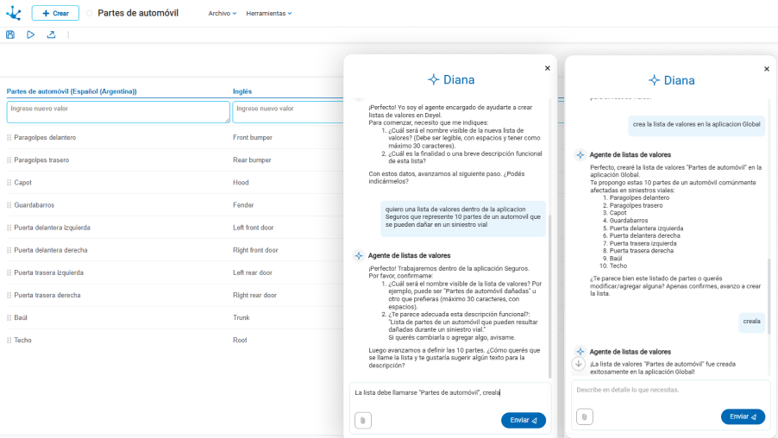Click the play/run icon in toolbar
778x438 pixels.
point(30,34)
